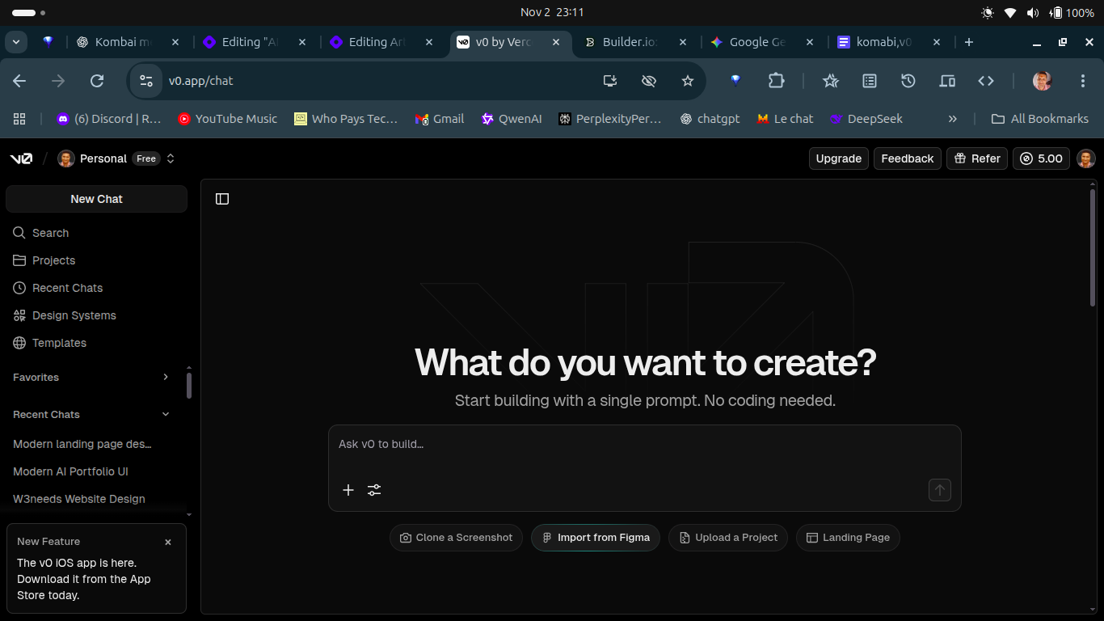The height and width of the screenshot is (621, 1104).
Task: Expand the Favorites section
Action: (x=166, y=378)
